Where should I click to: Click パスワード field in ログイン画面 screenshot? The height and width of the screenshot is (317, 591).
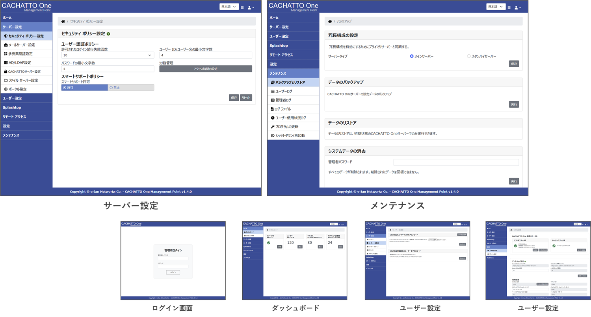tap(173, 266)
